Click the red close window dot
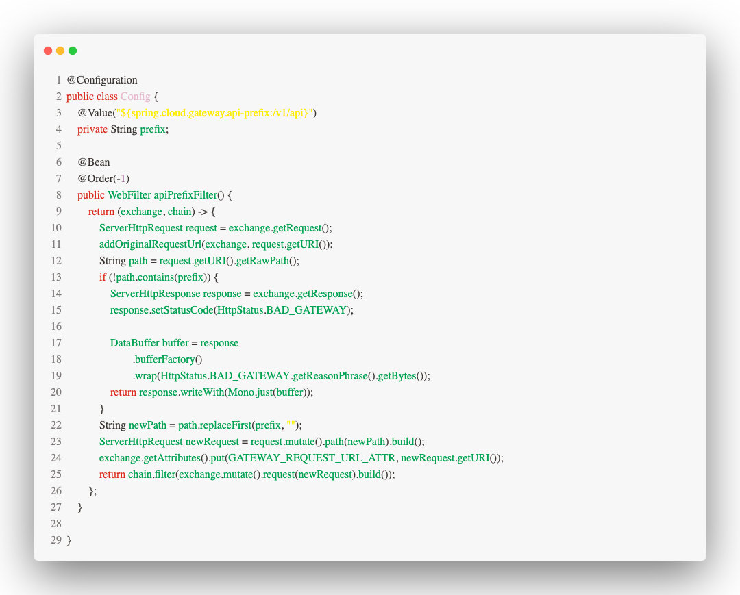 tap(48, 51)
